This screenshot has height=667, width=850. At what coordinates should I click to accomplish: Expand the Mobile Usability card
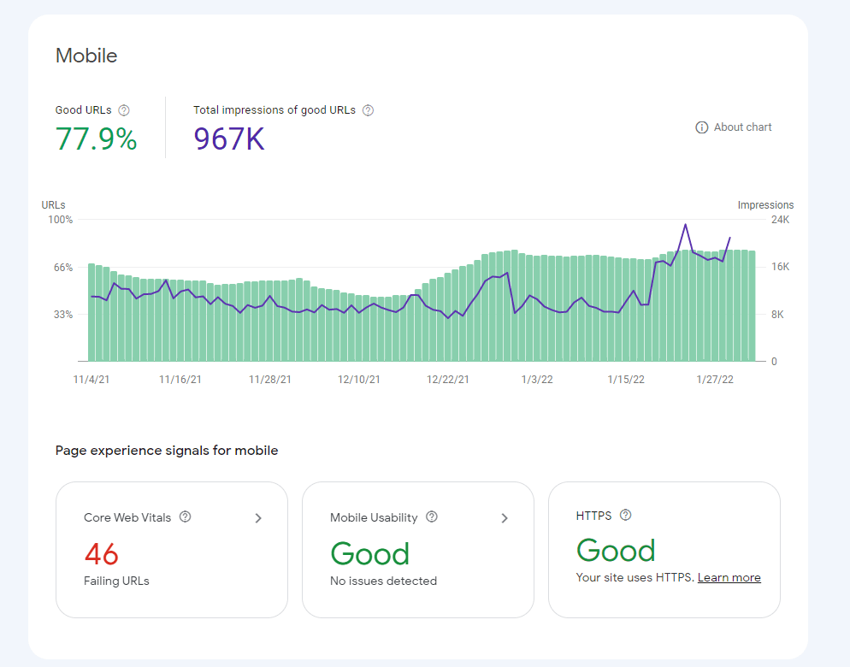[504, 517]
